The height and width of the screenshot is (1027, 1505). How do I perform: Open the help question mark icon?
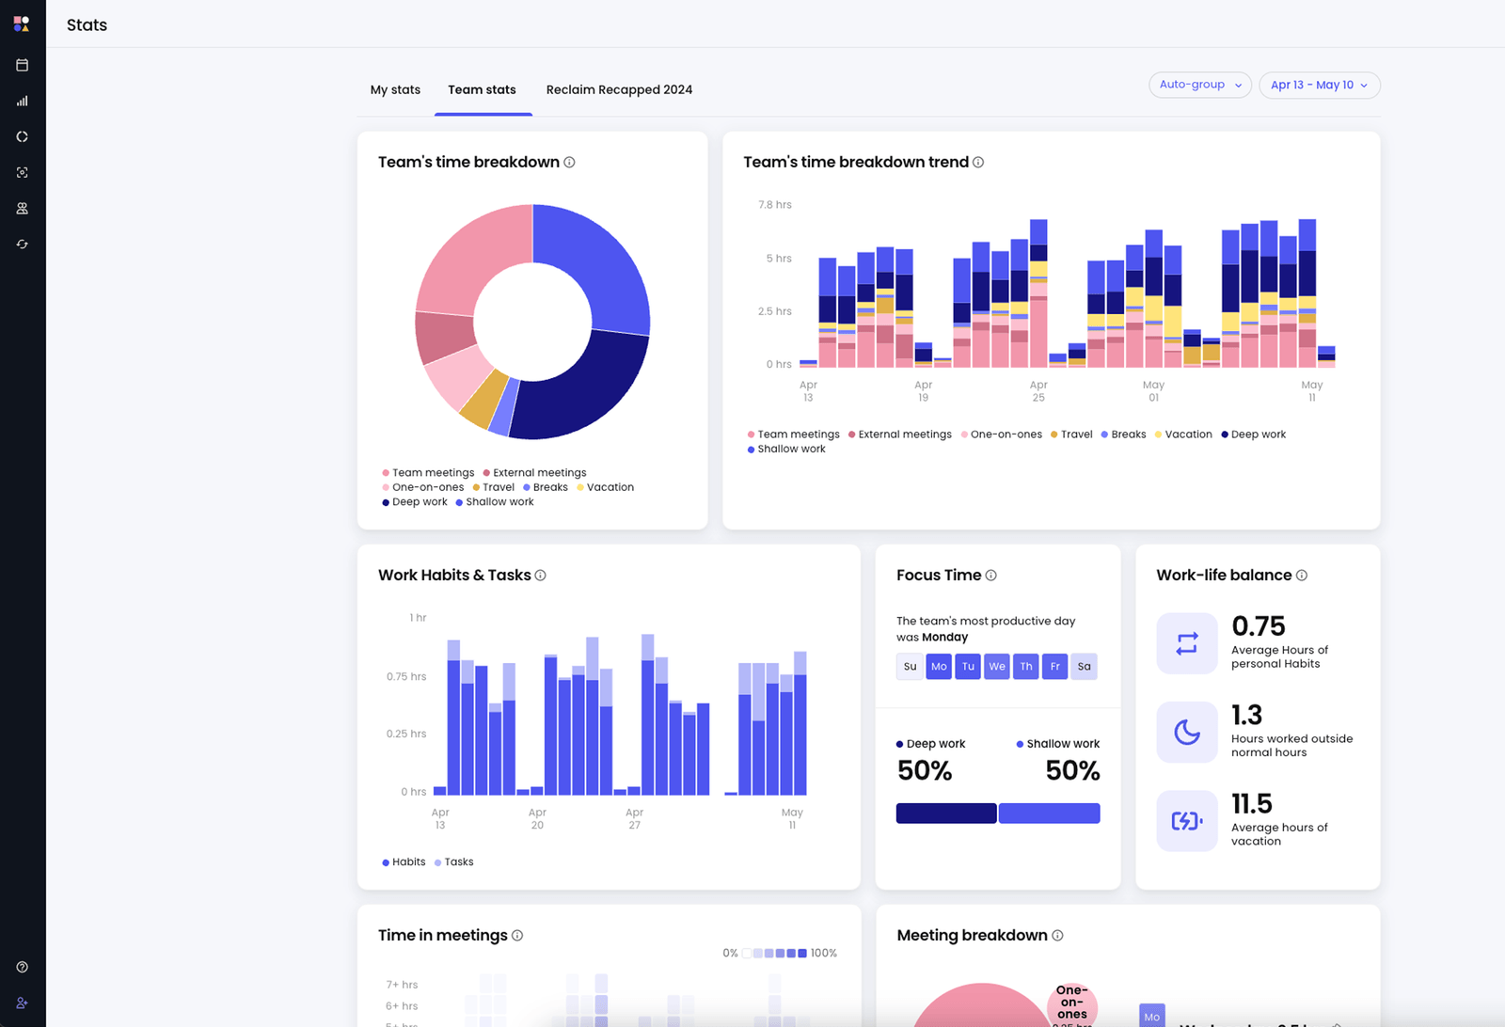coord(23,967)
